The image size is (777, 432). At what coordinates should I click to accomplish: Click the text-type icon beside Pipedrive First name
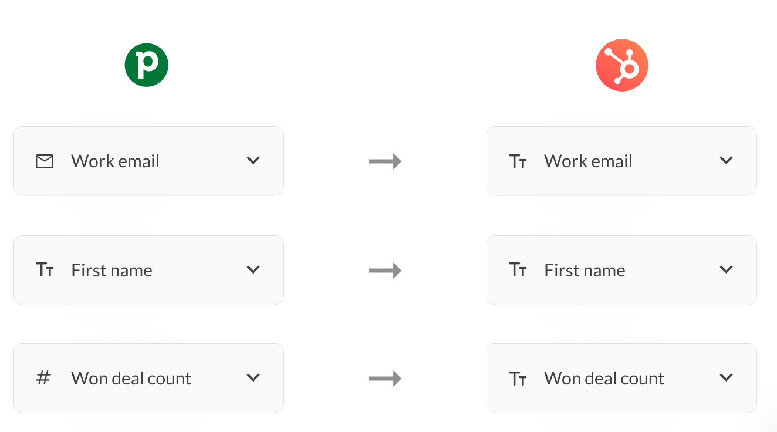click(45, 270)
